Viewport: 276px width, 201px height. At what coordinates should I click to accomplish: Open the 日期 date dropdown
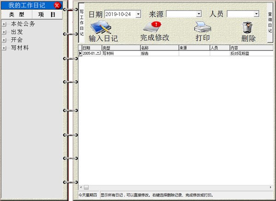tap(138, 14)
